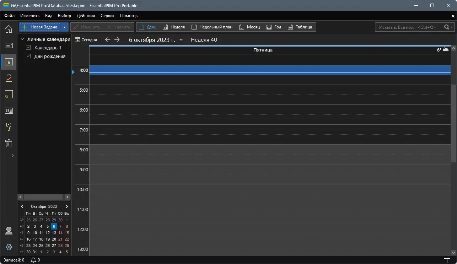Open the Выбор menu
457x264 pixels.
pos(64,16)
